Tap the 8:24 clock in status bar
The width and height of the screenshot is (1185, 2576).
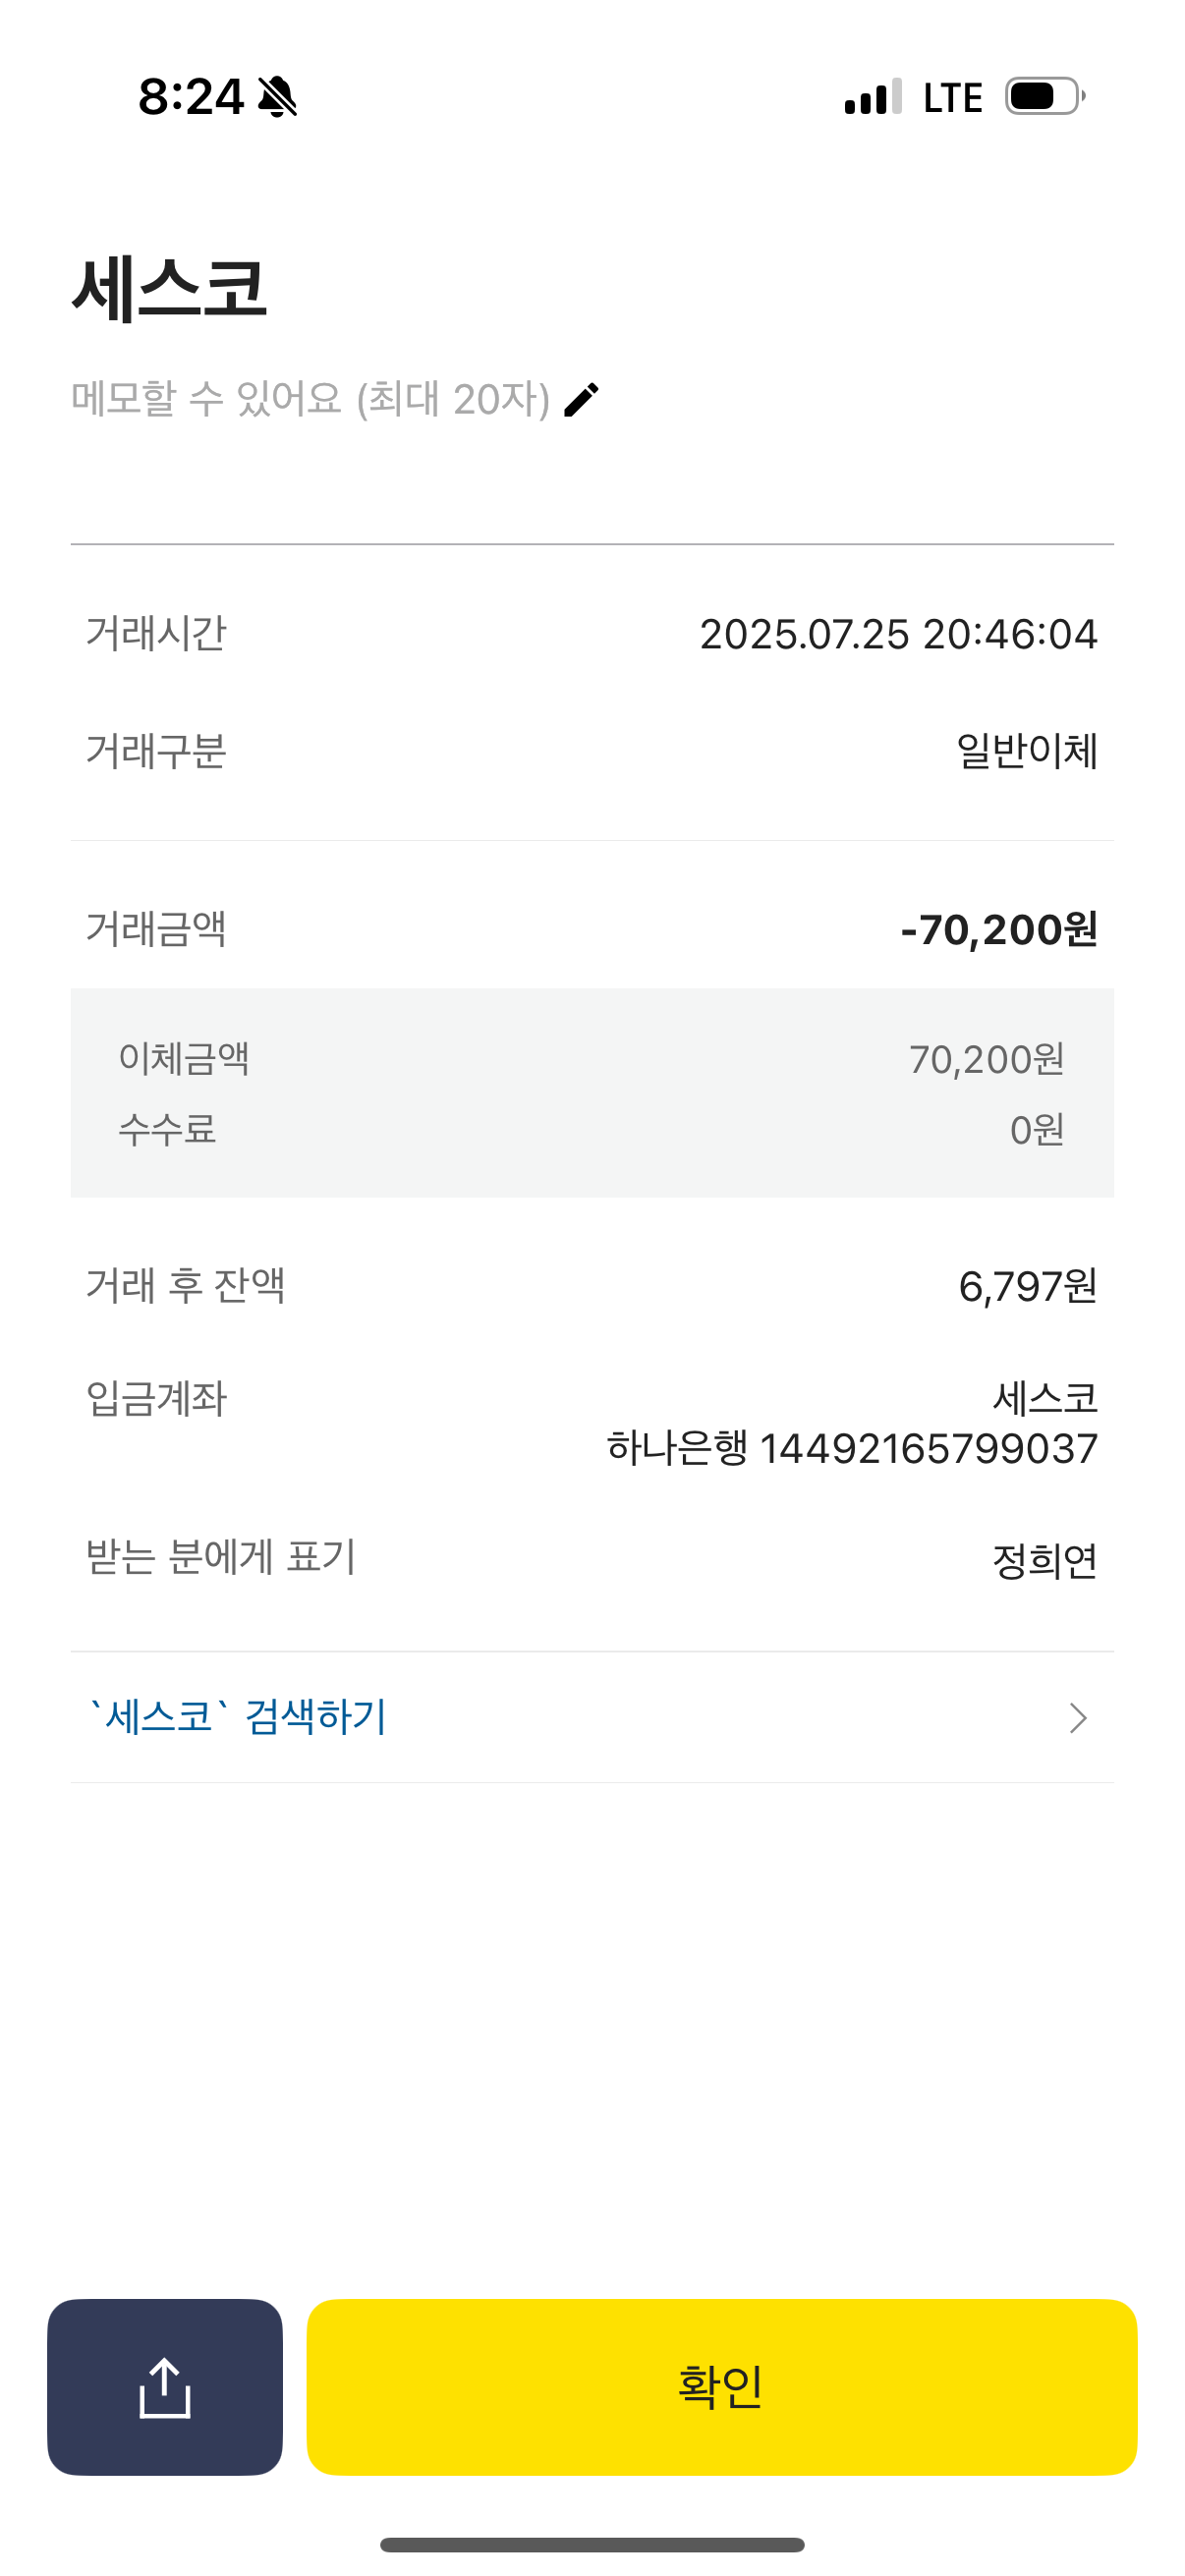click(190, 97)
